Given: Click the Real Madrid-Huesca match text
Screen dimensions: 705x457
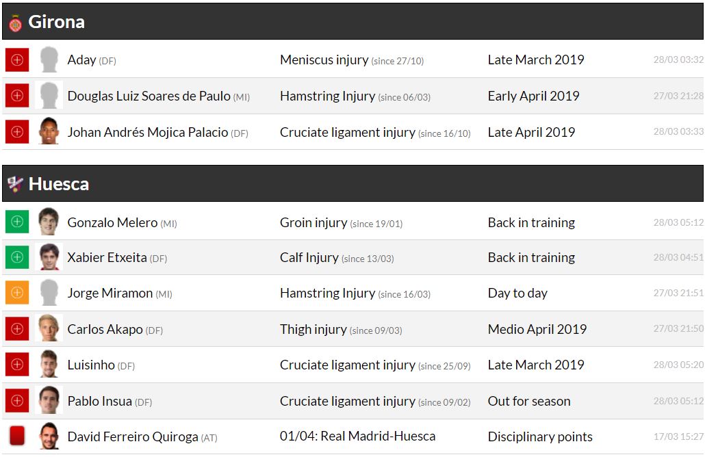Looking at the screenshot, I should point(357,436).
